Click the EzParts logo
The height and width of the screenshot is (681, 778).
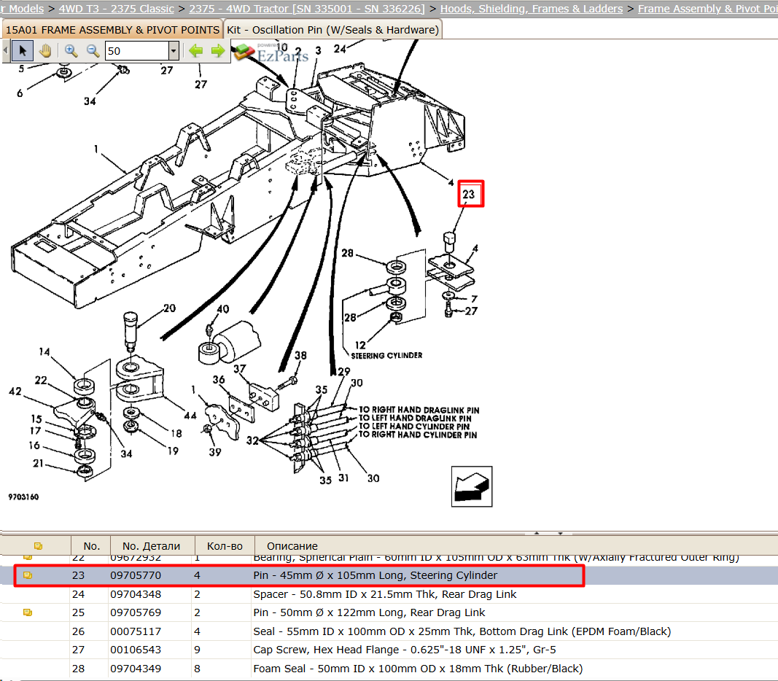click(x=271, y=52)
